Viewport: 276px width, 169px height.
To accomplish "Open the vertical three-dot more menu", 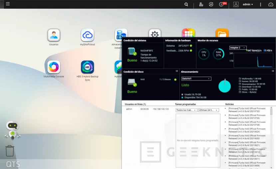I will tap(260, 4).
